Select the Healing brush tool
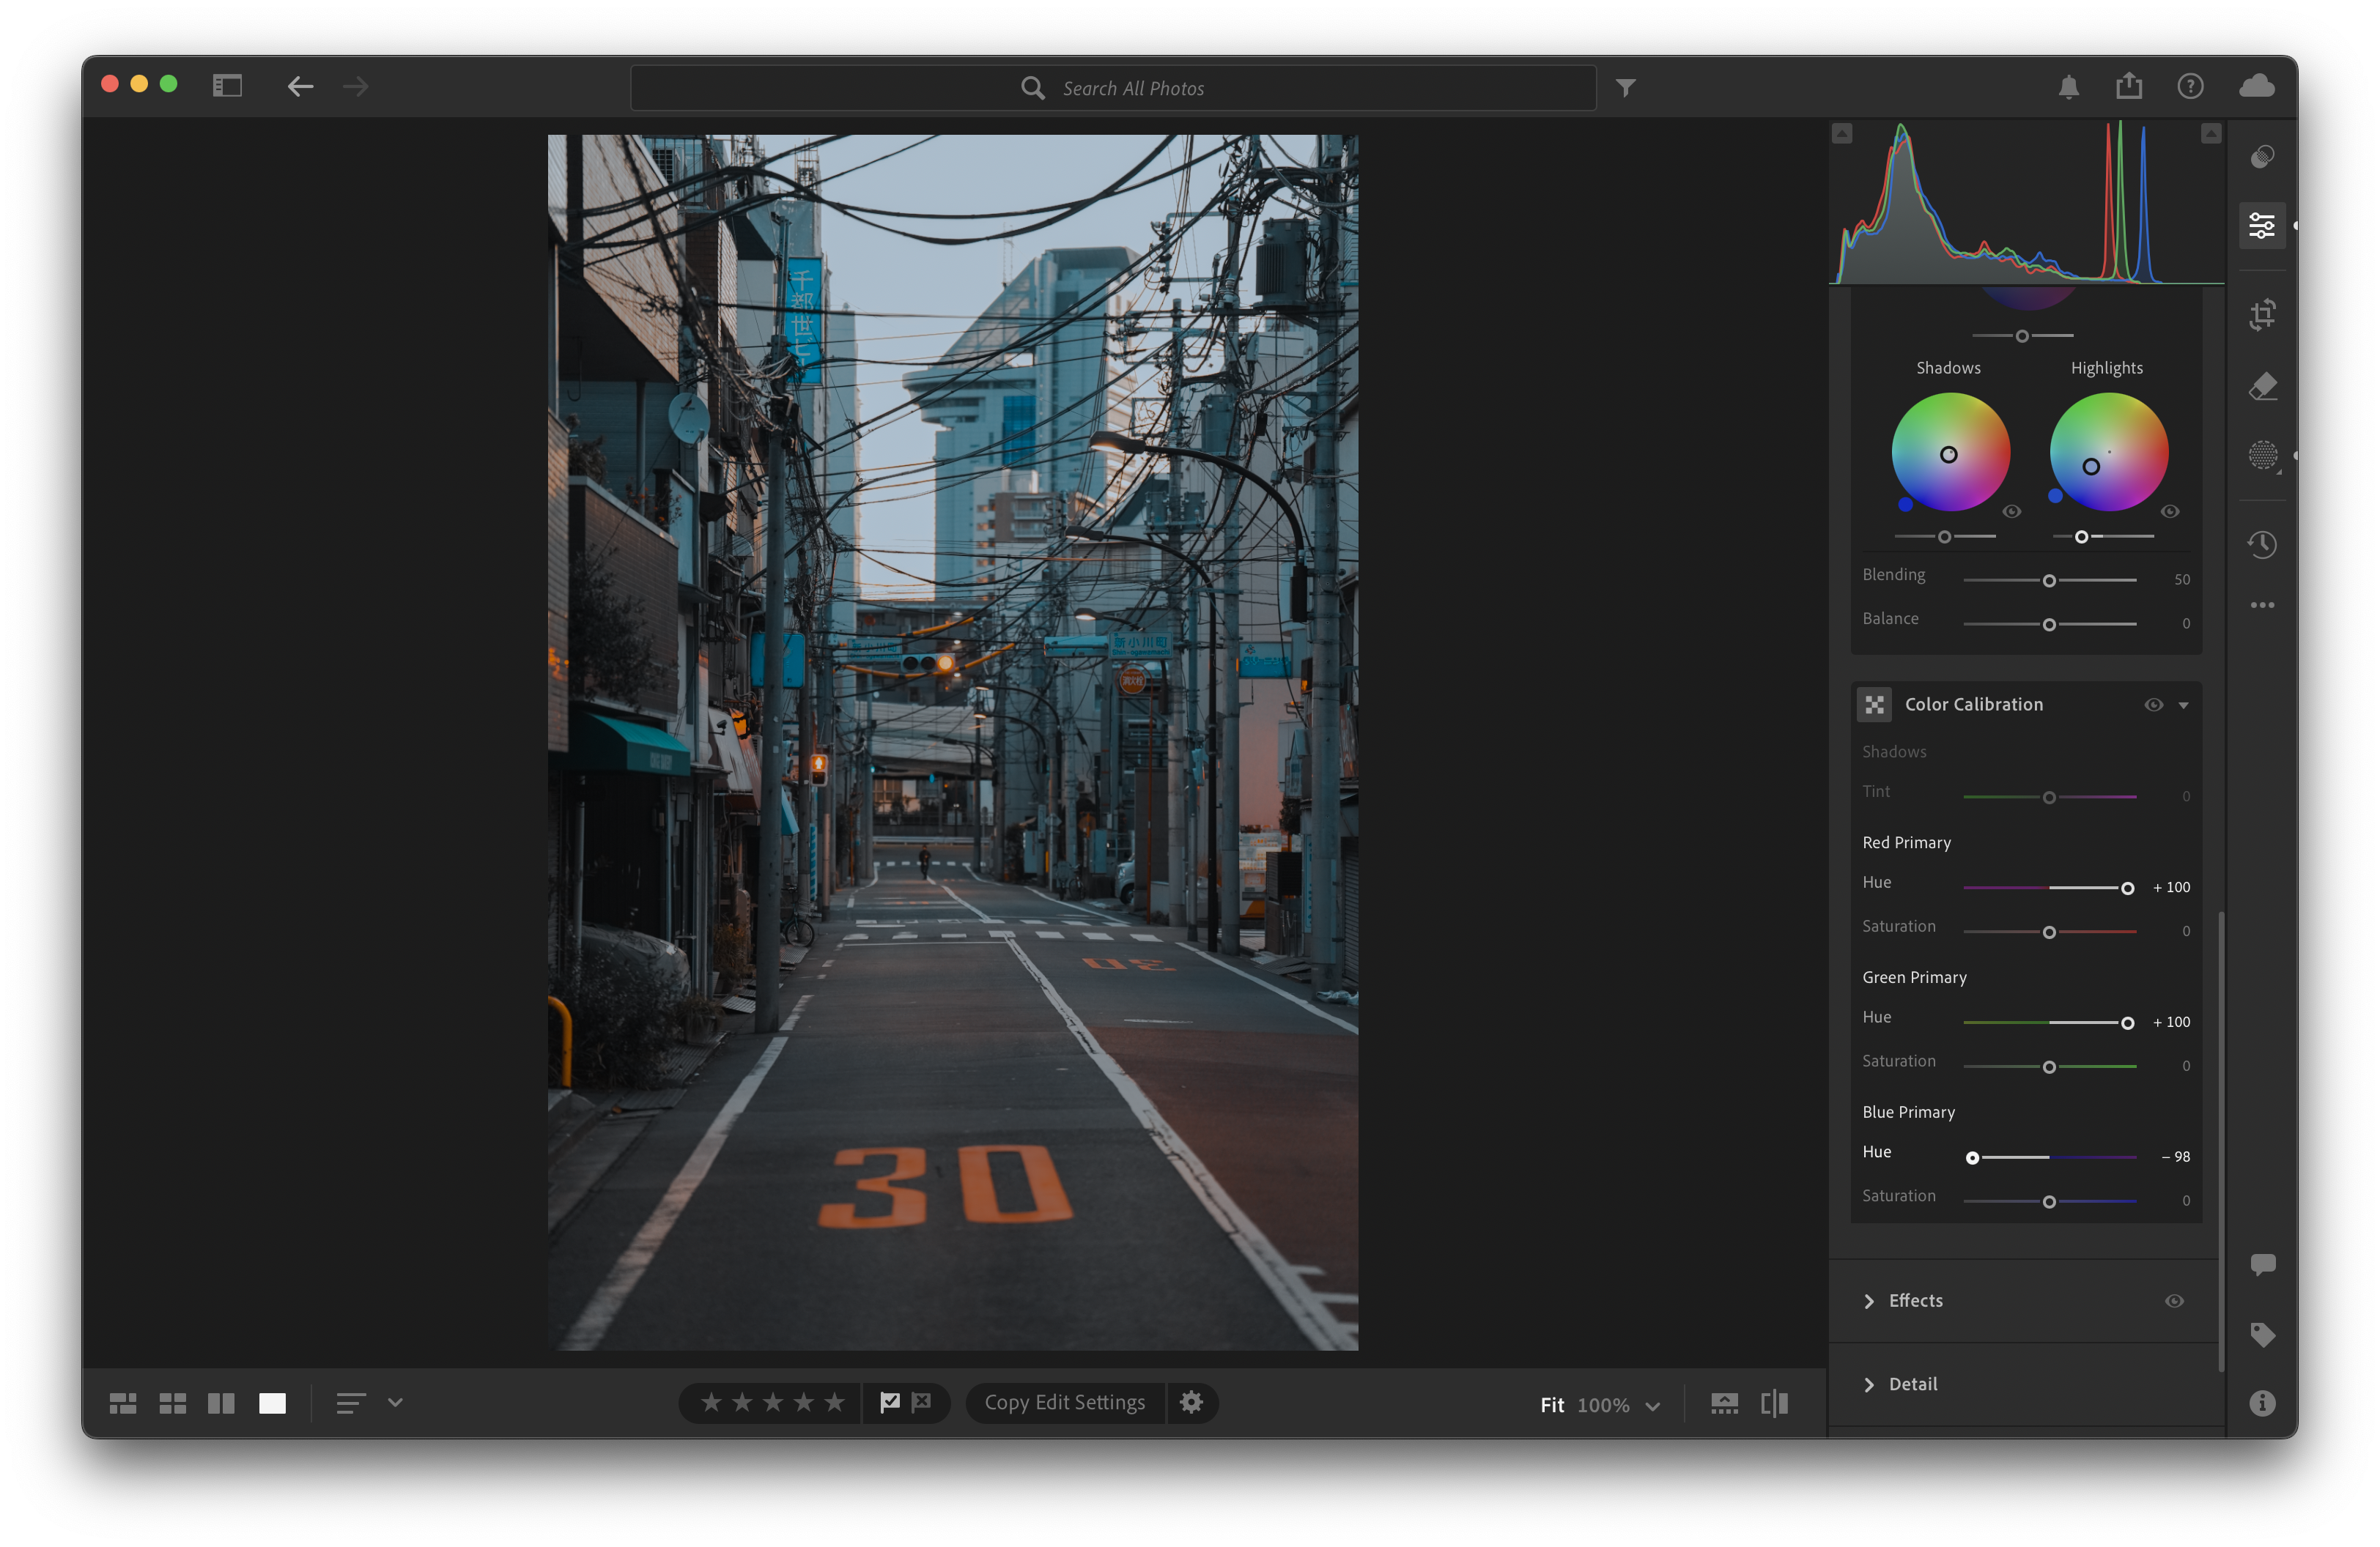Screen dimensions: 2380x1547 point(2262,387)
